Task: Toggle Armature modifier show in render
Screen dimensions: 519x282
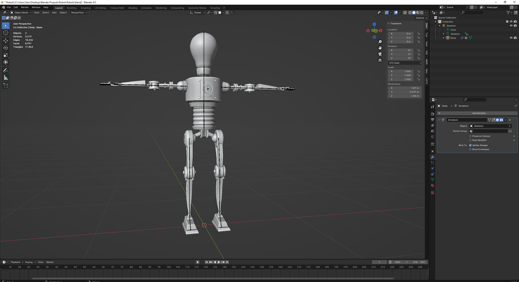Action: 501,120
